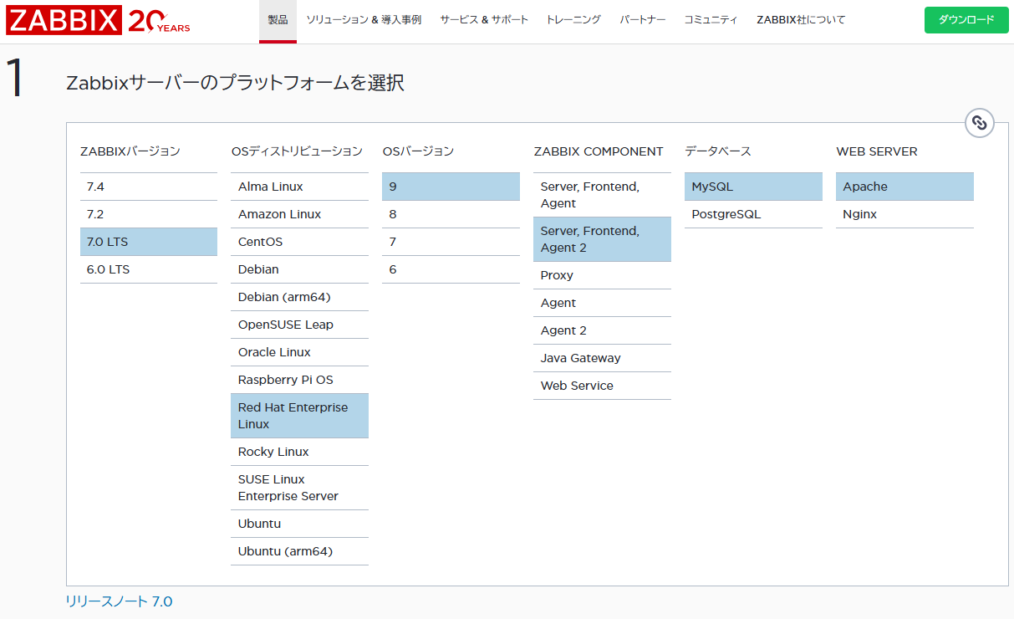Choose CentOS distribution

tap(300, 242)
